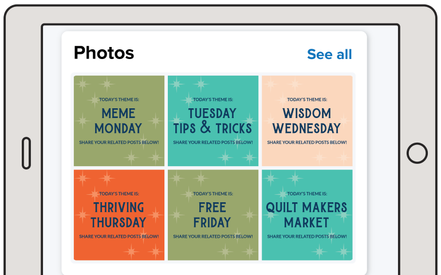
Task: Click the top-left sparkle on Meme Monday photo
Action: (x=82, y=85)
